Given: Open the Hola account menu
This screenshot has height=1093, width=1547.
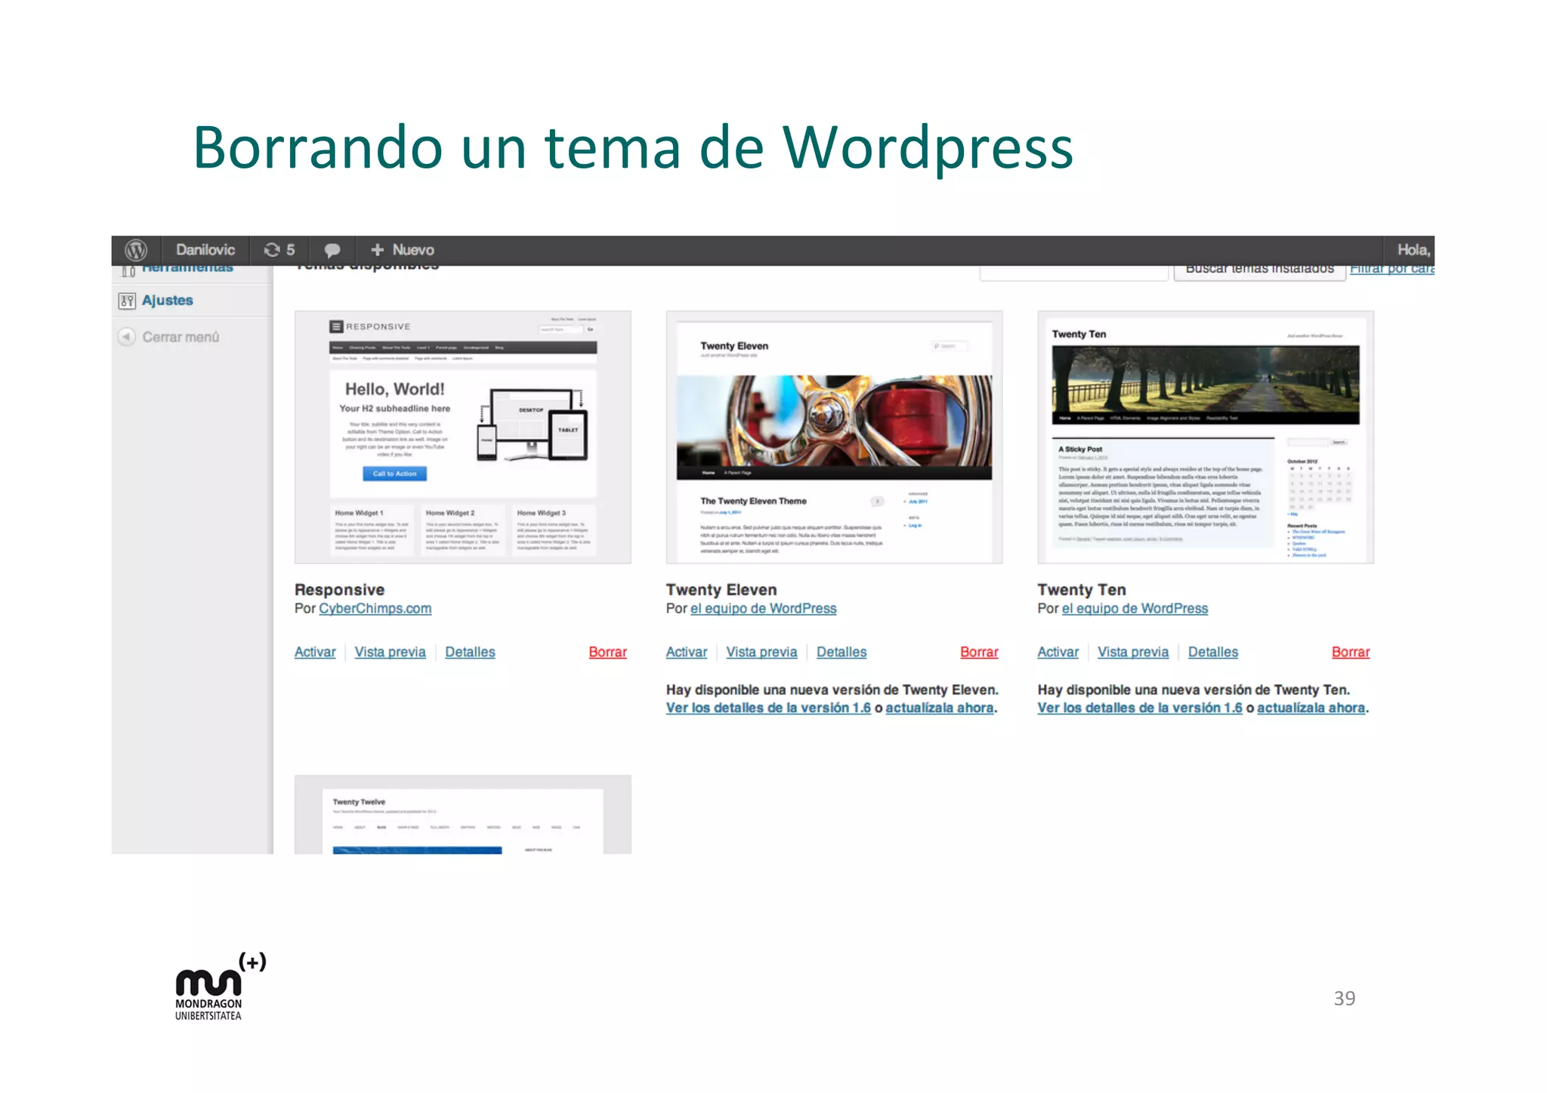Looking at the screenshot, I should [1413, 250].
